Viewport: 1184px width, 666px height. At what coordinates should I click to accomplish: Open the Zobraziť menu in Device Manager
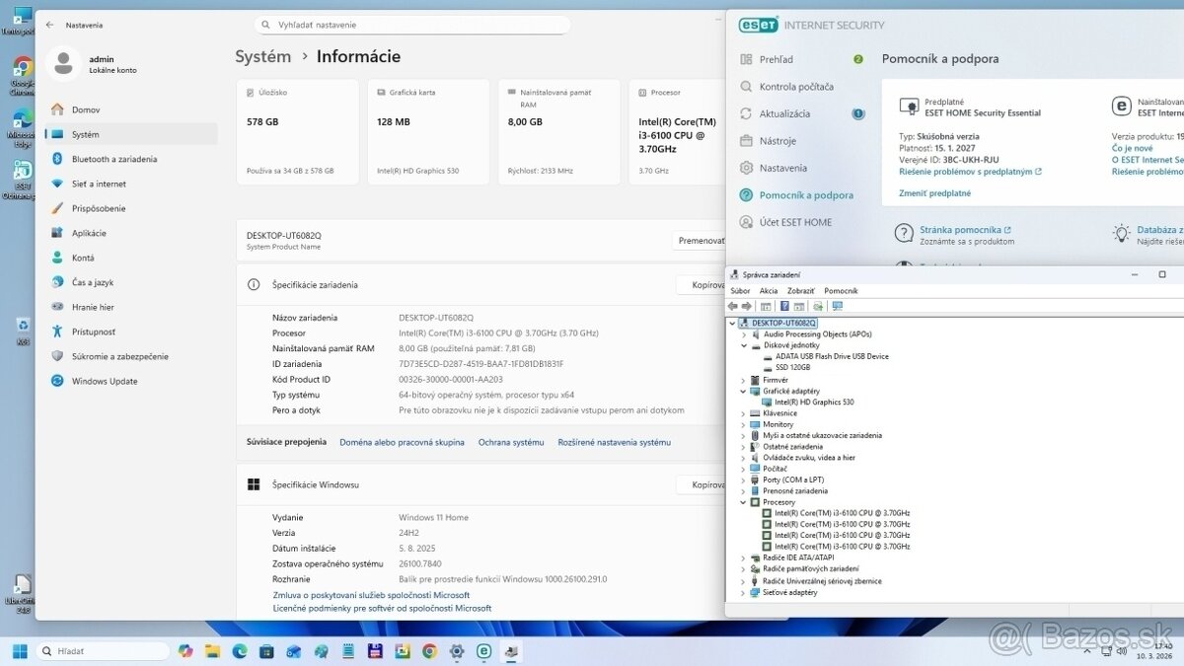click(800, 291)
